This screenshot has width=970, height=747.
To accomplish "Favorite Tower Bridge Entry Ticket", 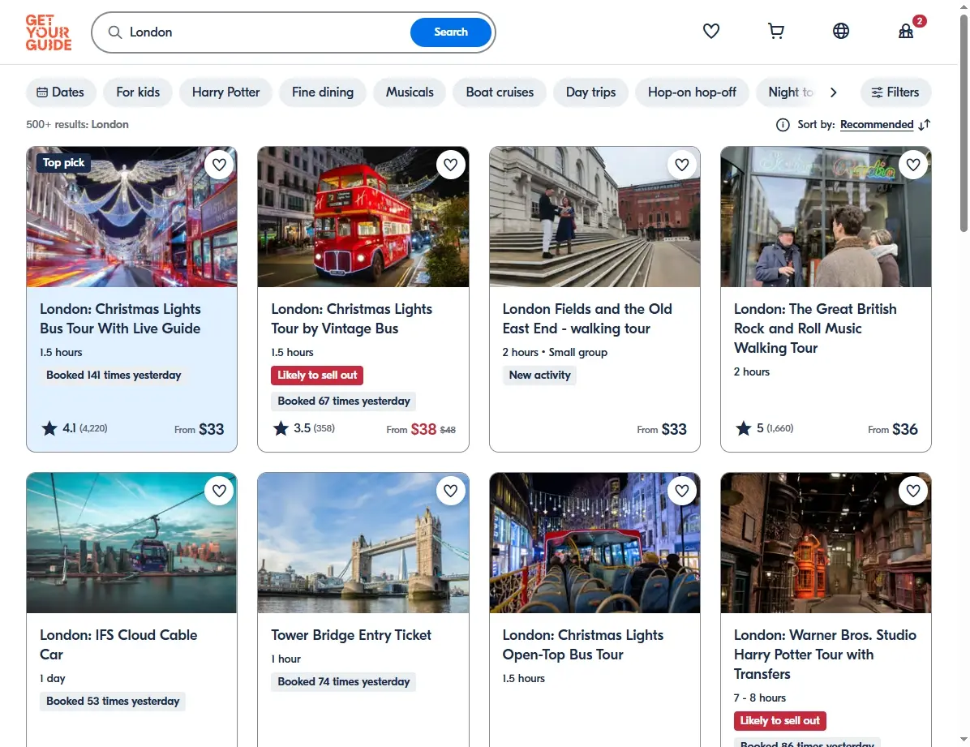I will [x=450, y=491].
